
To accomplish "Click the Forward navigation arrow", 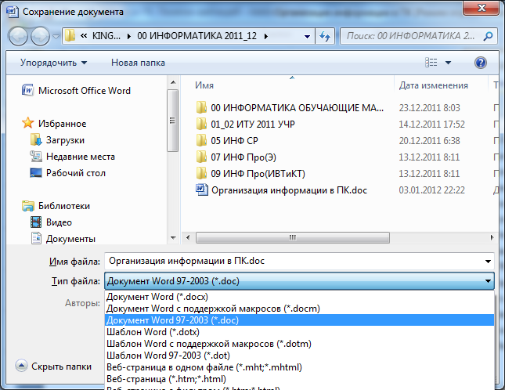I will click(40, 36).
